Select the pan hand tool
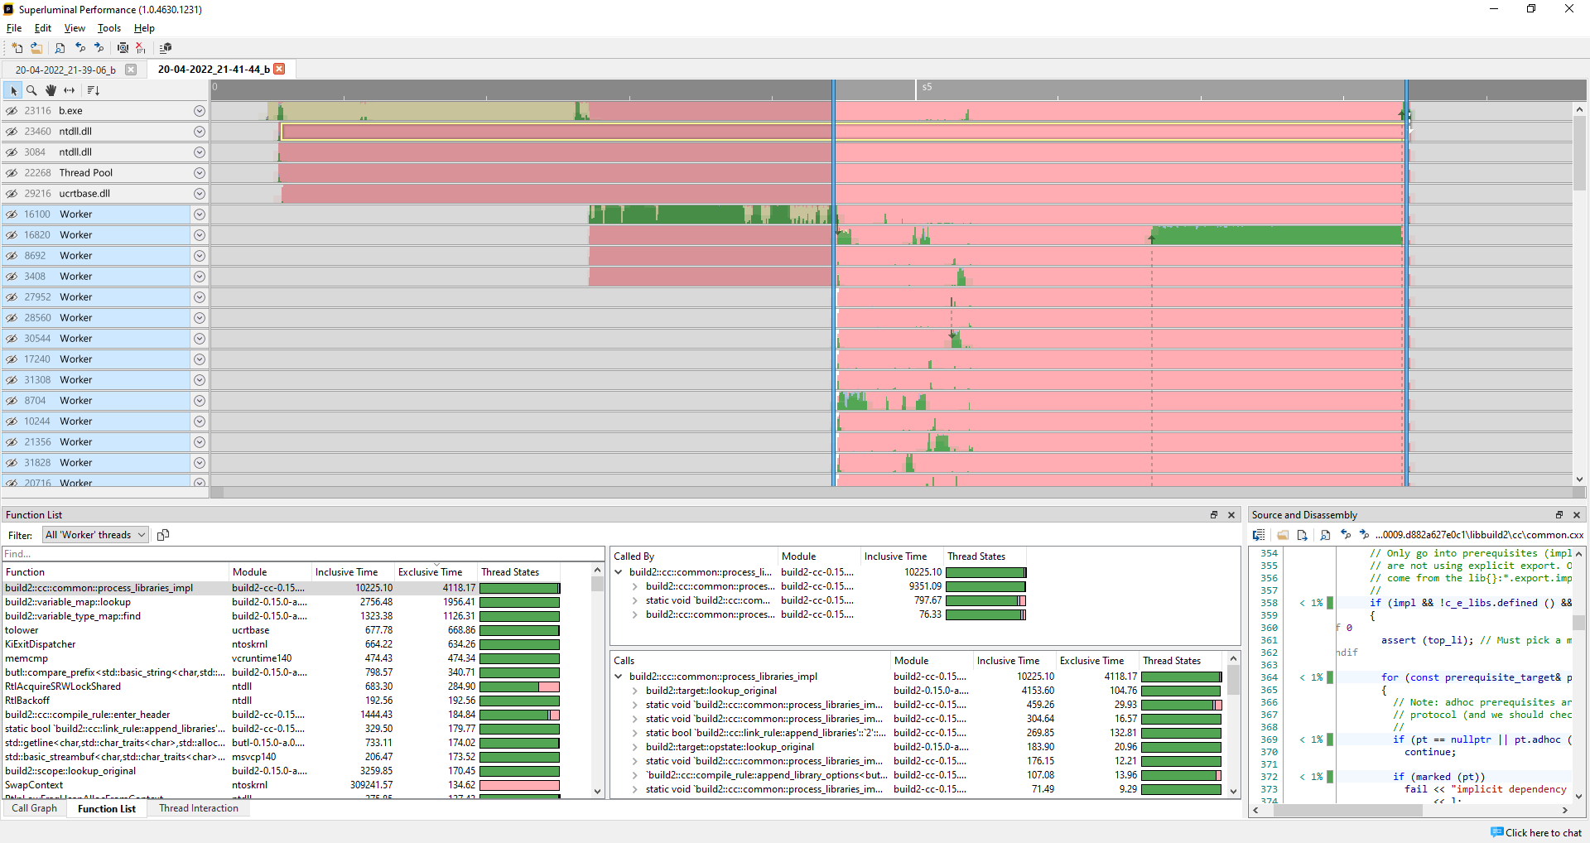The height and width of the screenshot is (843, 1590). (x=50, y=90)
